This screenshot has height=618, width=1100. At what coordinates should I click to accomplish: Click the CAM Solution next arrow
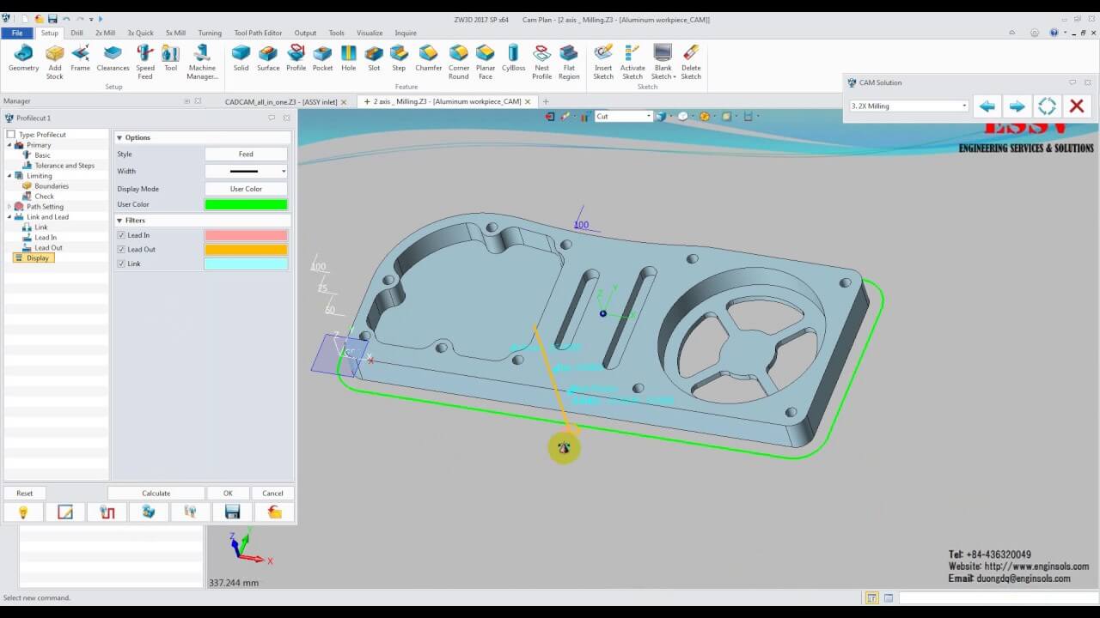pos(1017,106)
